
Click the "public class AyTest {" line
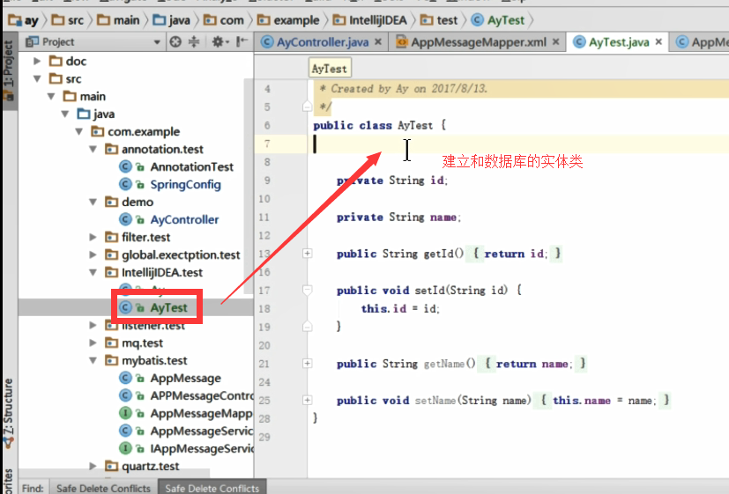(x=380, y=125)
